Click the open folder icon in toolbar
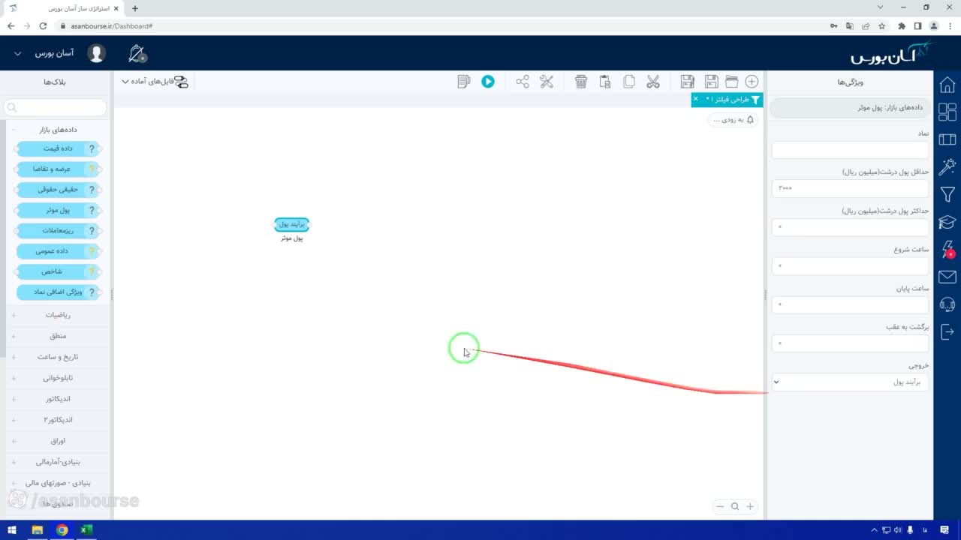 pyautogui.click(x=731, y=81)
